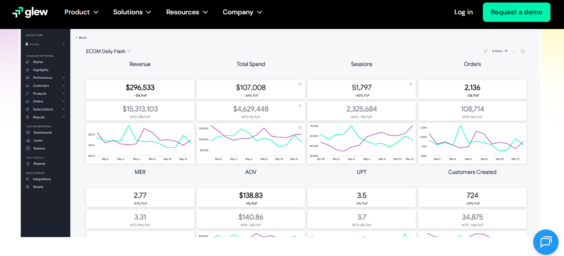Click info dot on $4,629,448 card
564x256 pixels.
[300, 106]
